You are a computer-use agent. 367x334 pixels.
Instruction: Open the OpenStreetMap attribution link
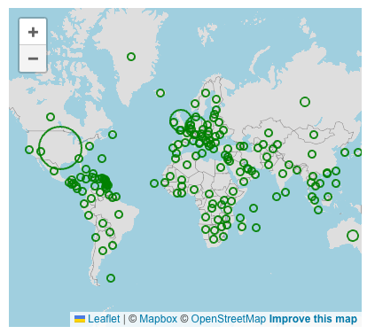(229, 319)
